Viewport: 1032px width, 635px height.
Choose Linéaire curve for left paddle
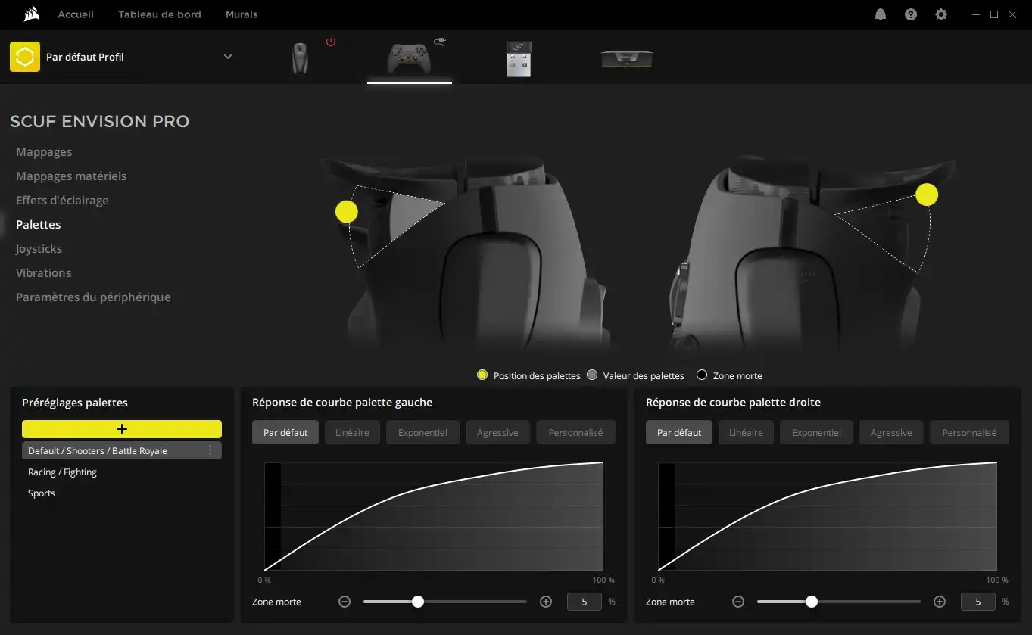352,433
